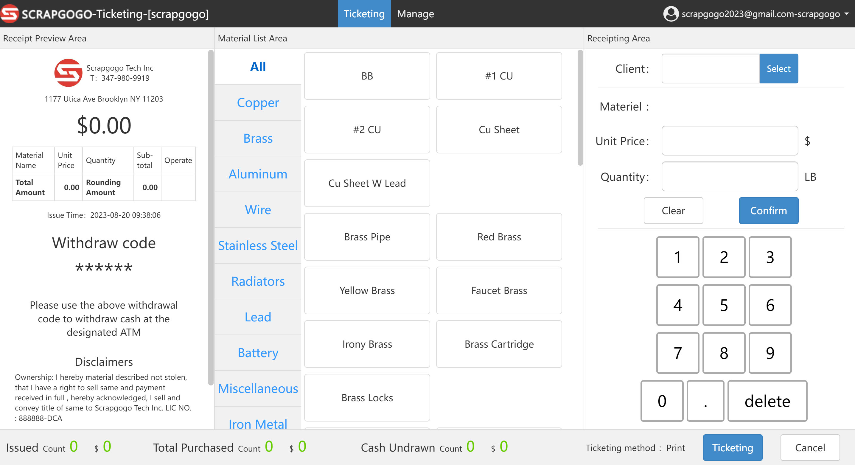Open the account dropdown caret
This screenshot has width=855, height=465.
point(847,14)
